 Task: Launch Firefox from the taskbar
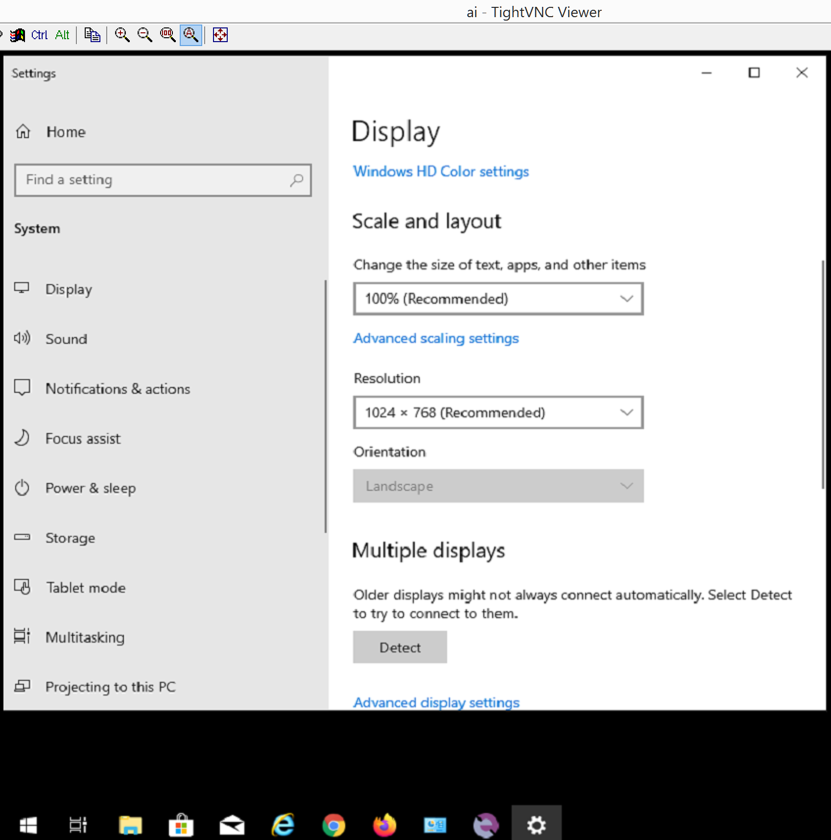pos(384,825)
